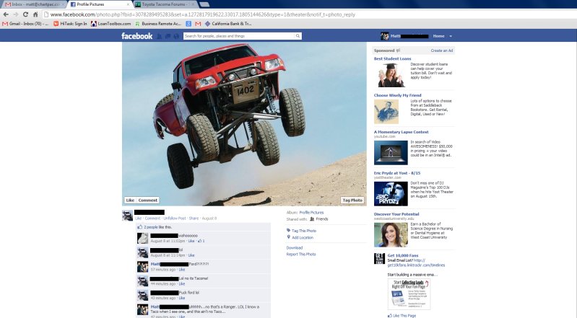Open the Business Remote Ac... bookmark
This screenshot has width=577, height=318.
(158, 24)
